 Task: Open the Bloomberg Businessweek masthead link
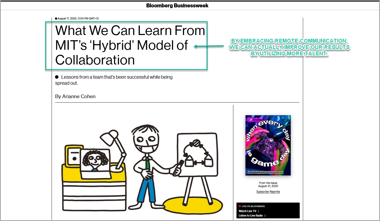177,6
